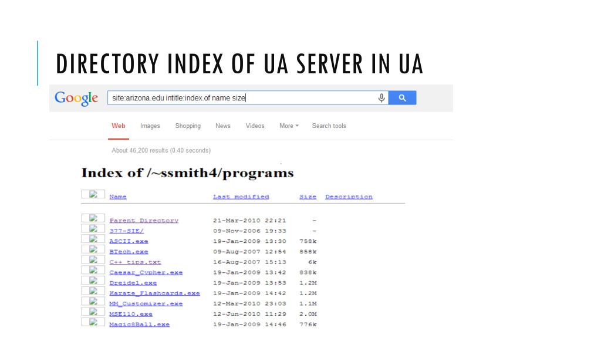Sort listing by Name column

(x=117, y=197)
